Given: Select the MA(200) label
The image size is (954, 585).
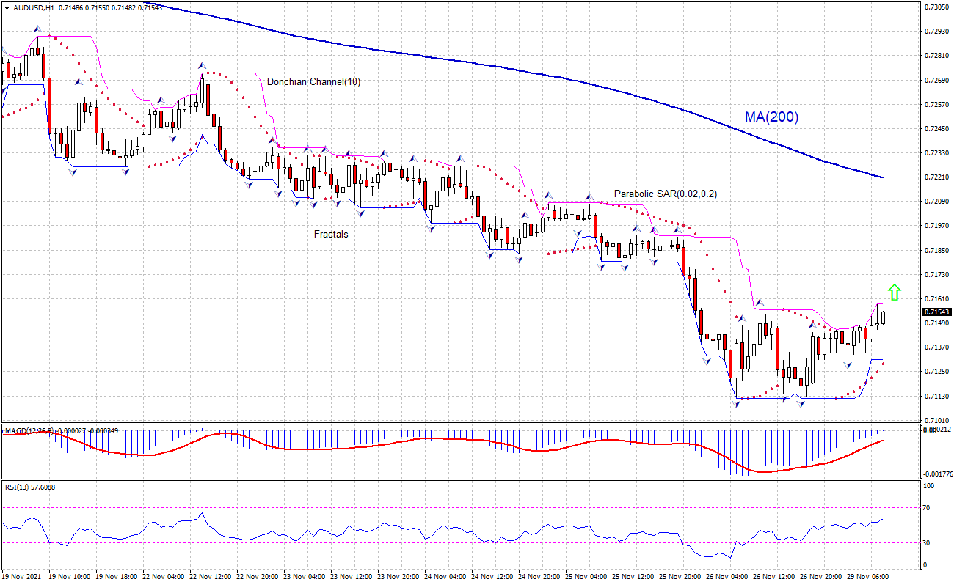Looking at the screenshot, I should pos(771,117).
